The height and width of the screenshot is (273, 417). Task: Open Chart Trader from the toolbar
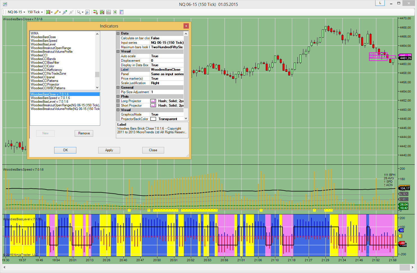tap(95, 12)
